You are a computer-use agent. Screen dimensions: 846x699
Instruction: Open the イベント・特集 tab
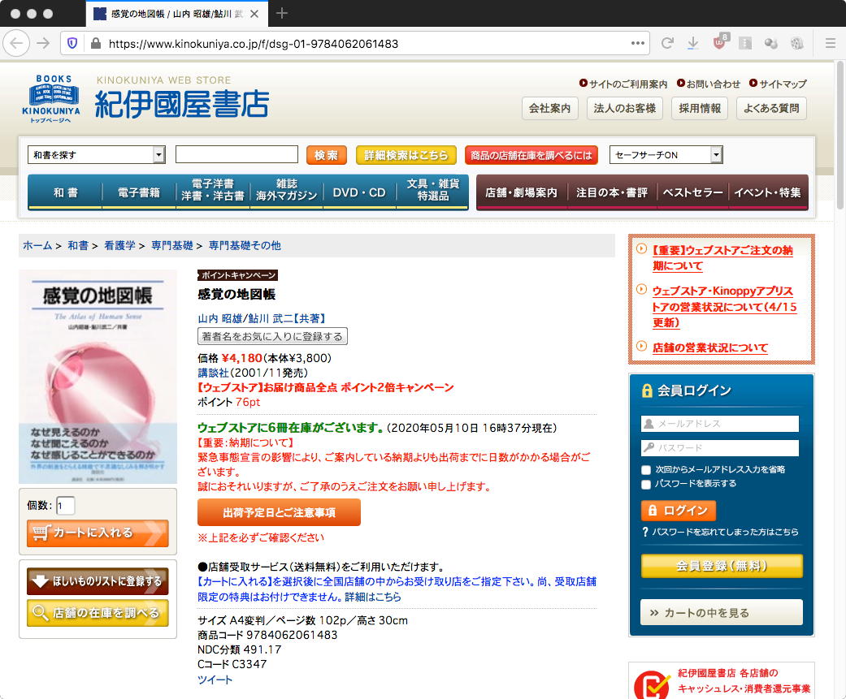(768, 192)
